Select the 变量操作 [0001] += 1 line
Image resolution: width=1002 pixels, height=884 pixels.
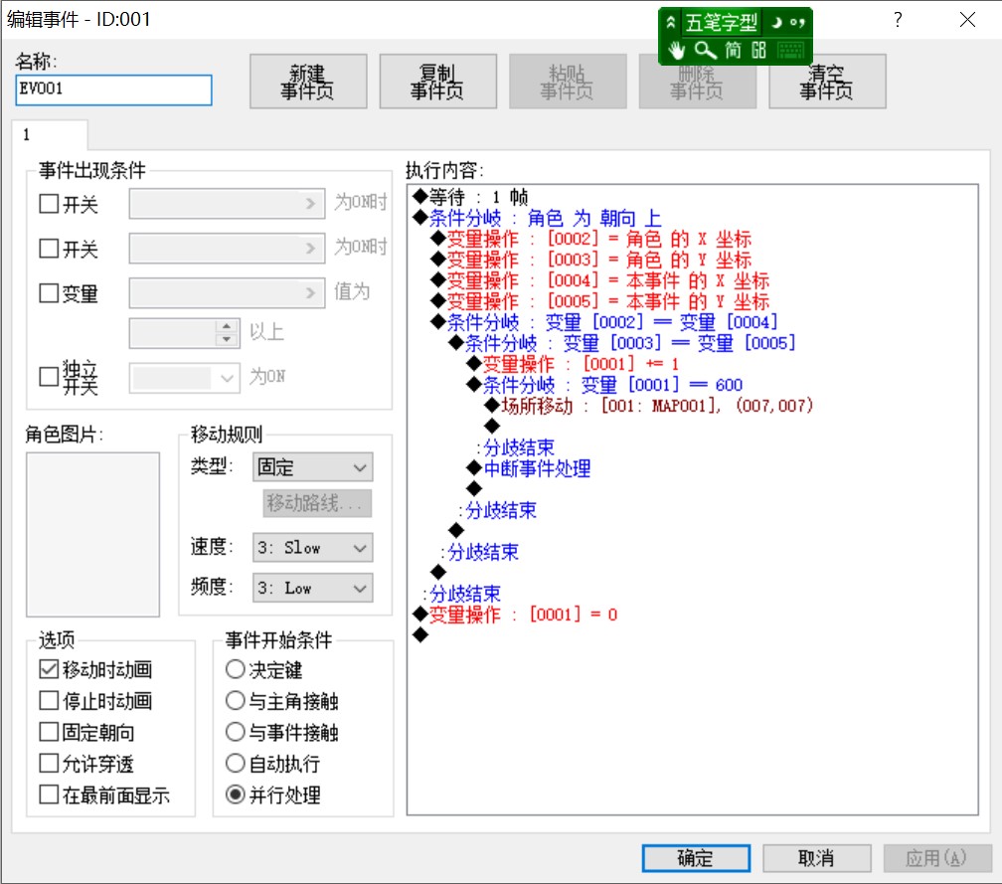(574, 364)
